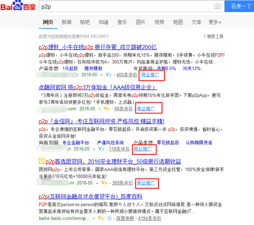The image size is (254, 225).
Task: Expand the dropdown arrow in first result
Action: coord(101,75)
